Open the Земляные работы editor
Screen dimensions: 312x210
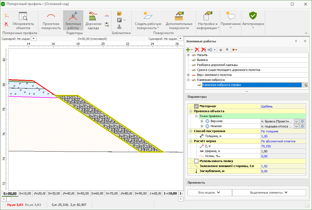click(x=73, y=21)
